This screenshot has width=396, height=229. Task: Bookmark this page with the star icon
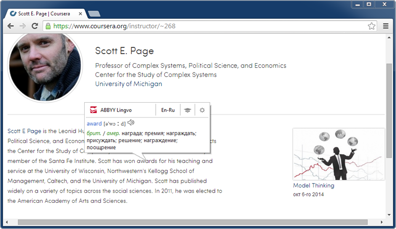click(371, 26)
